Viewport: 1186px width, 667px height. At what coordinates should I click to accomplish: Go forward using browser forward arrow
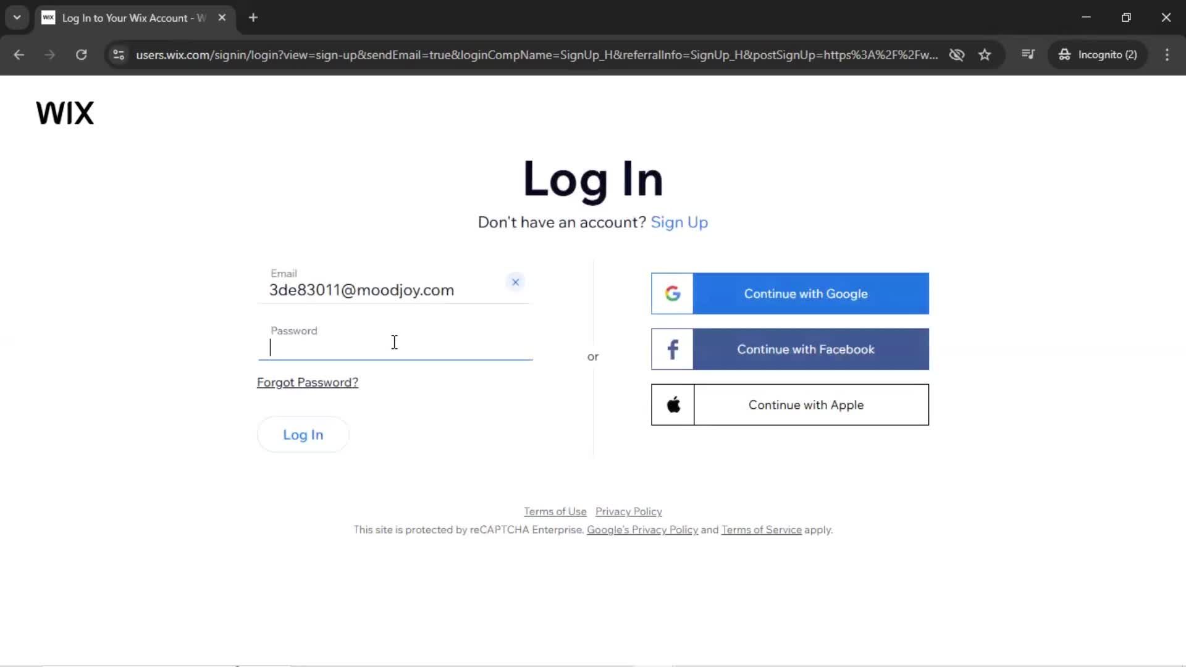(50, 54)
